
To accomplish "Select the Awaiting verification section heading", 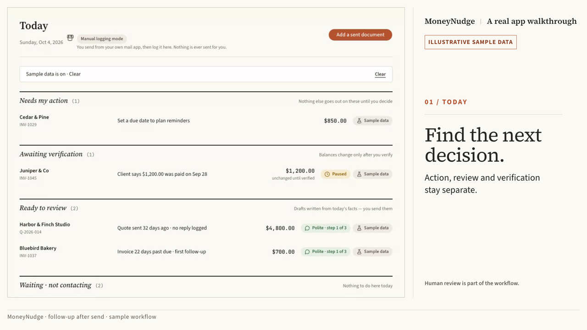I will pyautogui.click(x=51, y=154).
